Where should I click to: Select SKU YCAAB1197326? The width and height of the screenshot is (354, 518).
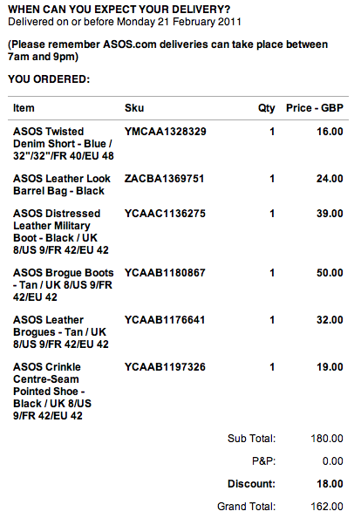[165, 367]
